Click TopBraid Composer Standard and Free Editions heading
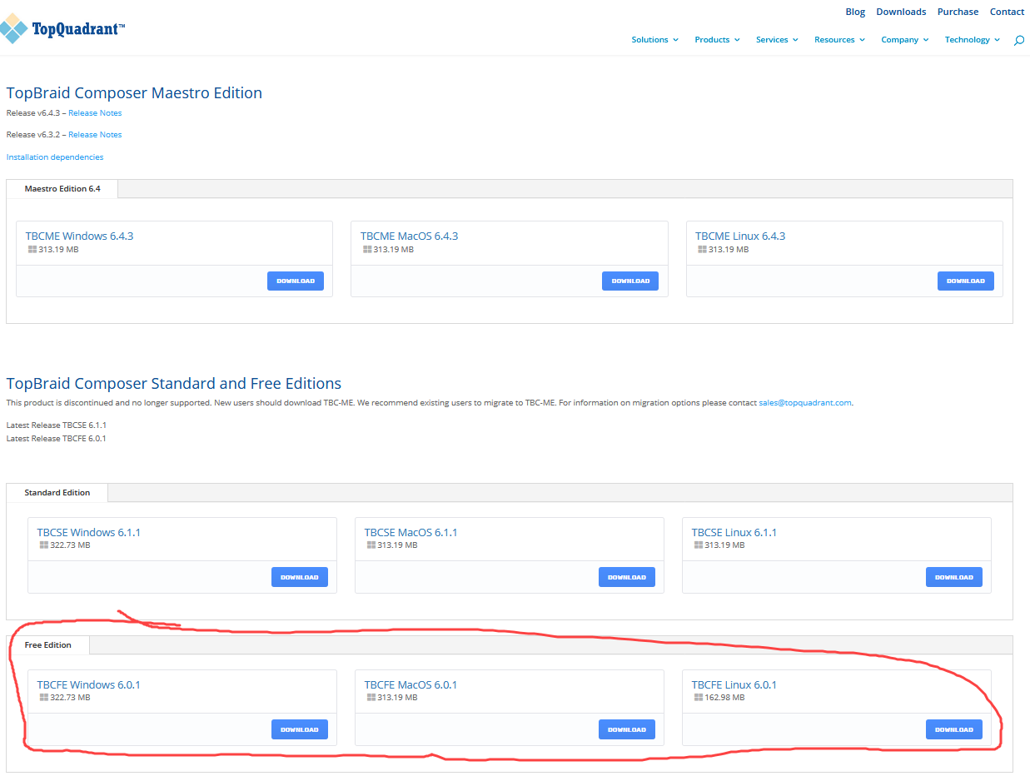Screen dimensions: 1030x781 tap(174, 384)
